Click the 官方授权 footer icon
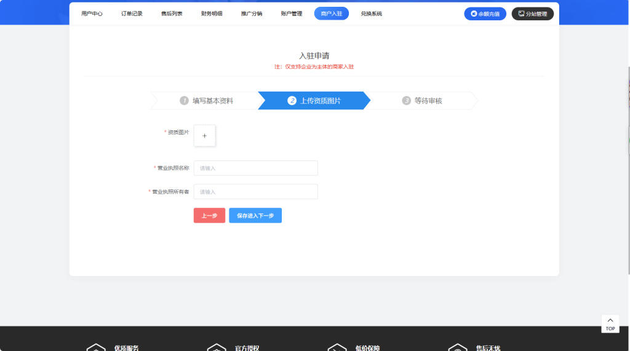 (217, 348)
